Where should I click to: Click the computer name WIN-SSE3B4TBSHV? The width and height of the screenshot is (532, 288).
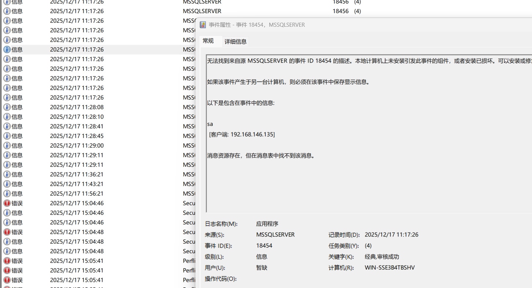click(x=389, y=268)
